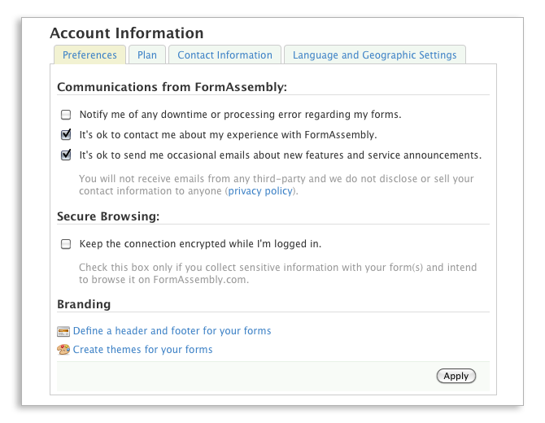Open Create themes for your forms link
Screen dimensions: 545x423
pyautogui.click(x=142, y=349)
